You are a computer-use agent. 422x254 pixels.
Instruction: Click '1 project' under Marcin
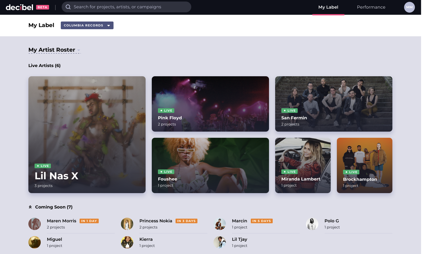[x=240, y=227]
